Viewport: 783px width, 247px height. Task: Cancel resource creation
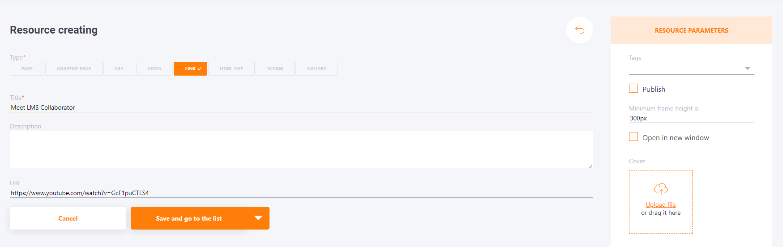click(68, 218)
